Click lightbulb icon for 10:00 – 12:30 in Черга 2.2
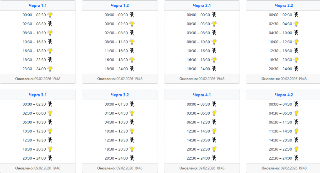Image resolution: width=320 pixels, height=173 pixels. pos(296,42)
